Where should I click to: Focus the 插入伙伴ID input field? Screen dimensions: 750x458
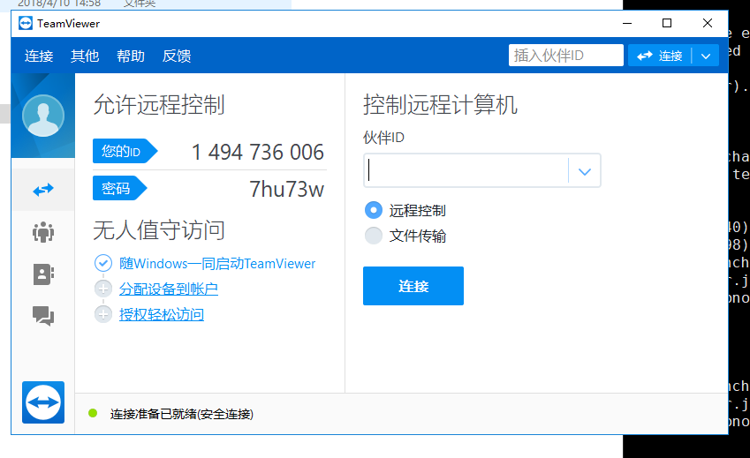566,56
